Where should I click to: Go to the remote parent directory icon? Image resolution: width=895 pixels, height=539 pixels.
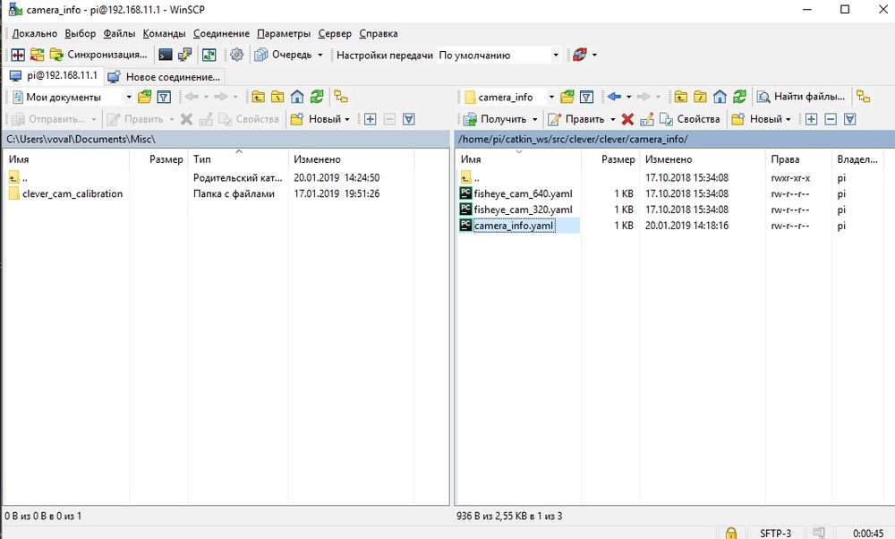coord(680,97)
